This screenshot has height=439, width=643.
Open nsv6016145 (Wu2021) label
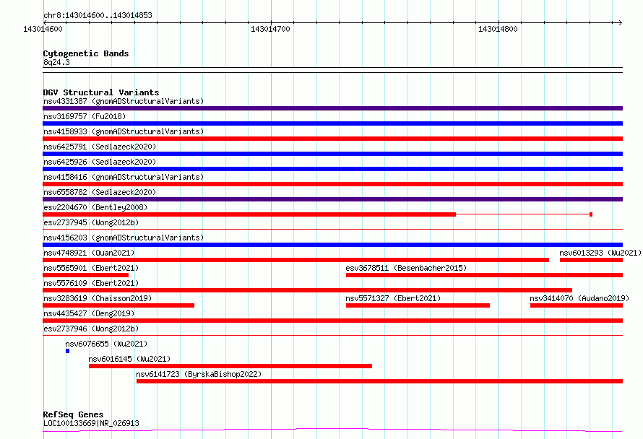[x=129, y=359]
